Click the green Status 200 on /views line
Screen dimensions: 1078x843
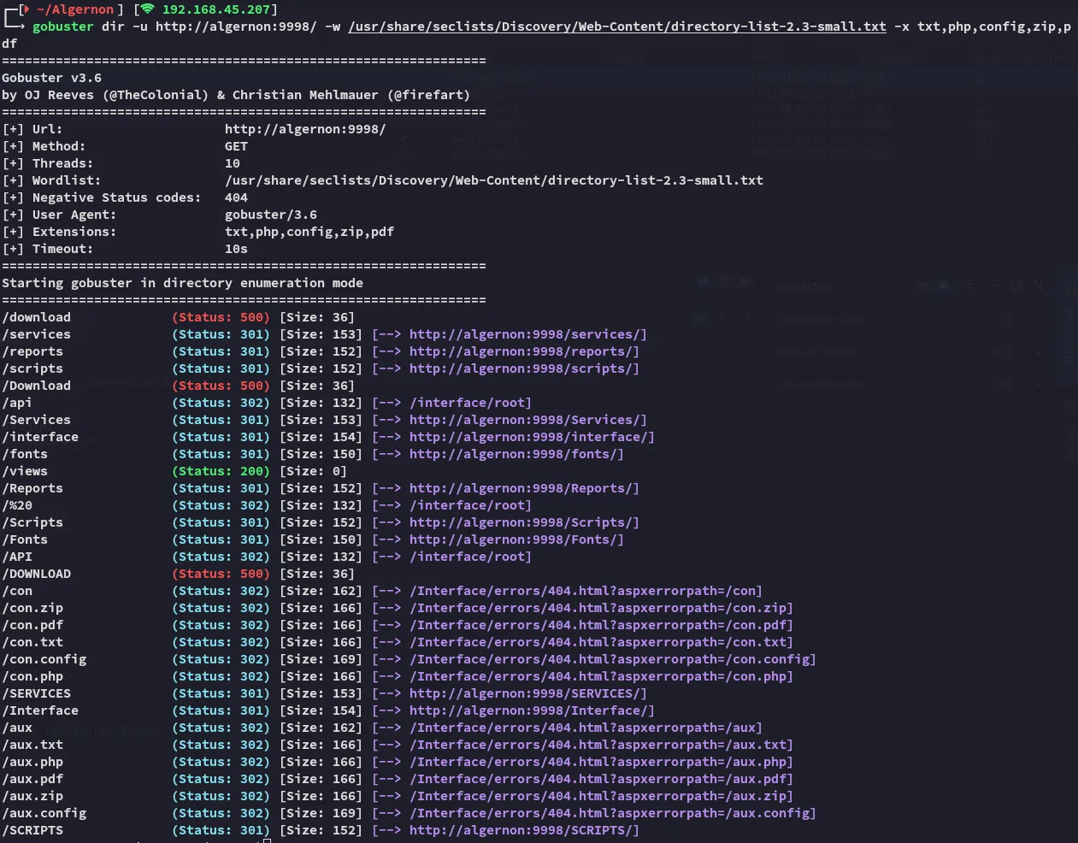[221, 471]
